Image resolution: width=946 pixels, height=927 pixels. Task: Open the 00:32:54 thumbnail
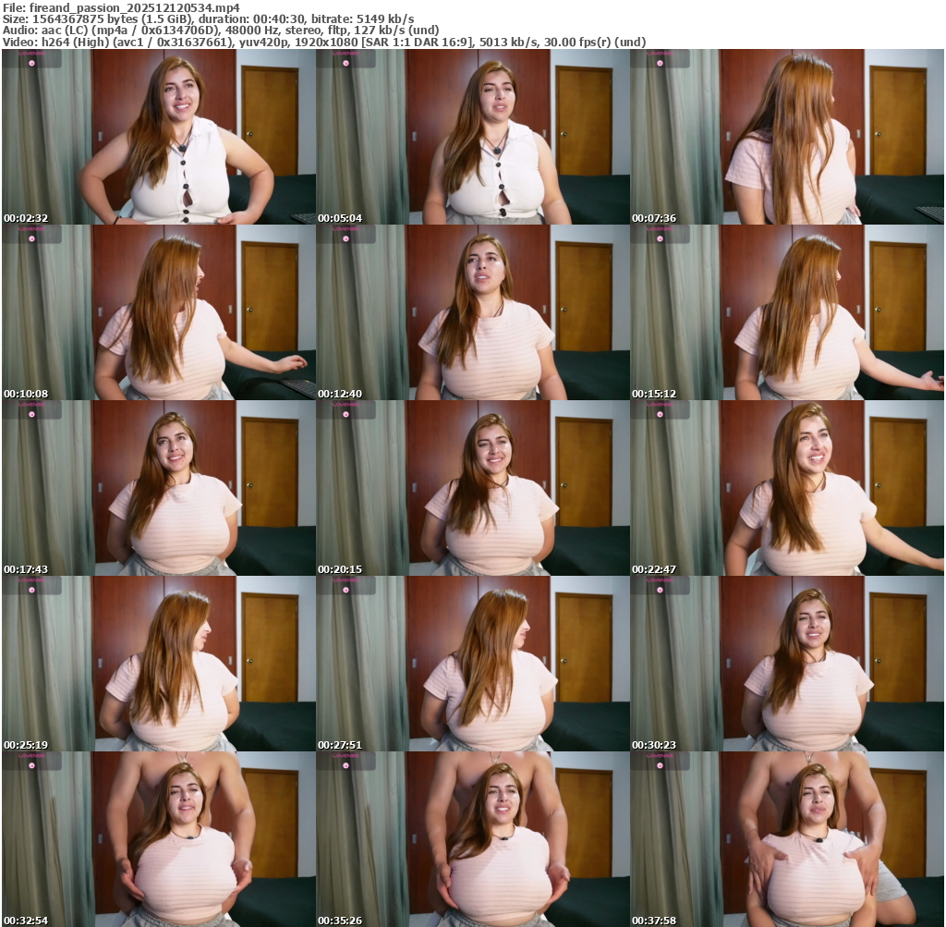[159, 839]
